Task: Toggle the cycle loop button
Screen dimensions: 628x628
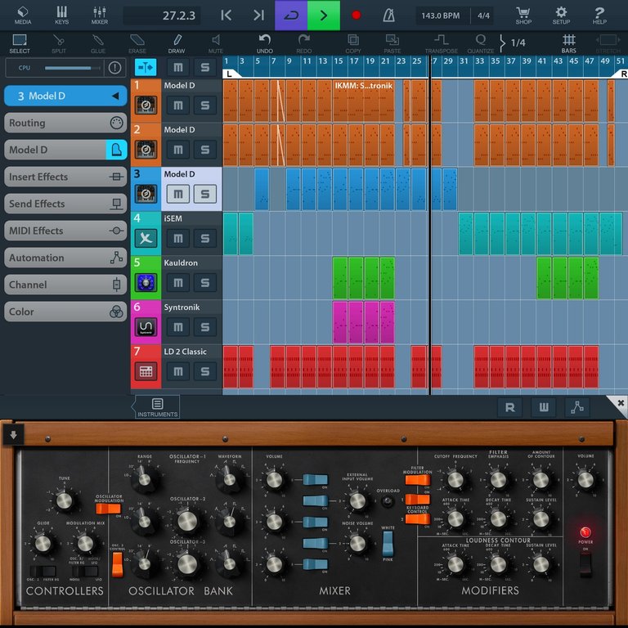Action: click(x=291, y=15)
